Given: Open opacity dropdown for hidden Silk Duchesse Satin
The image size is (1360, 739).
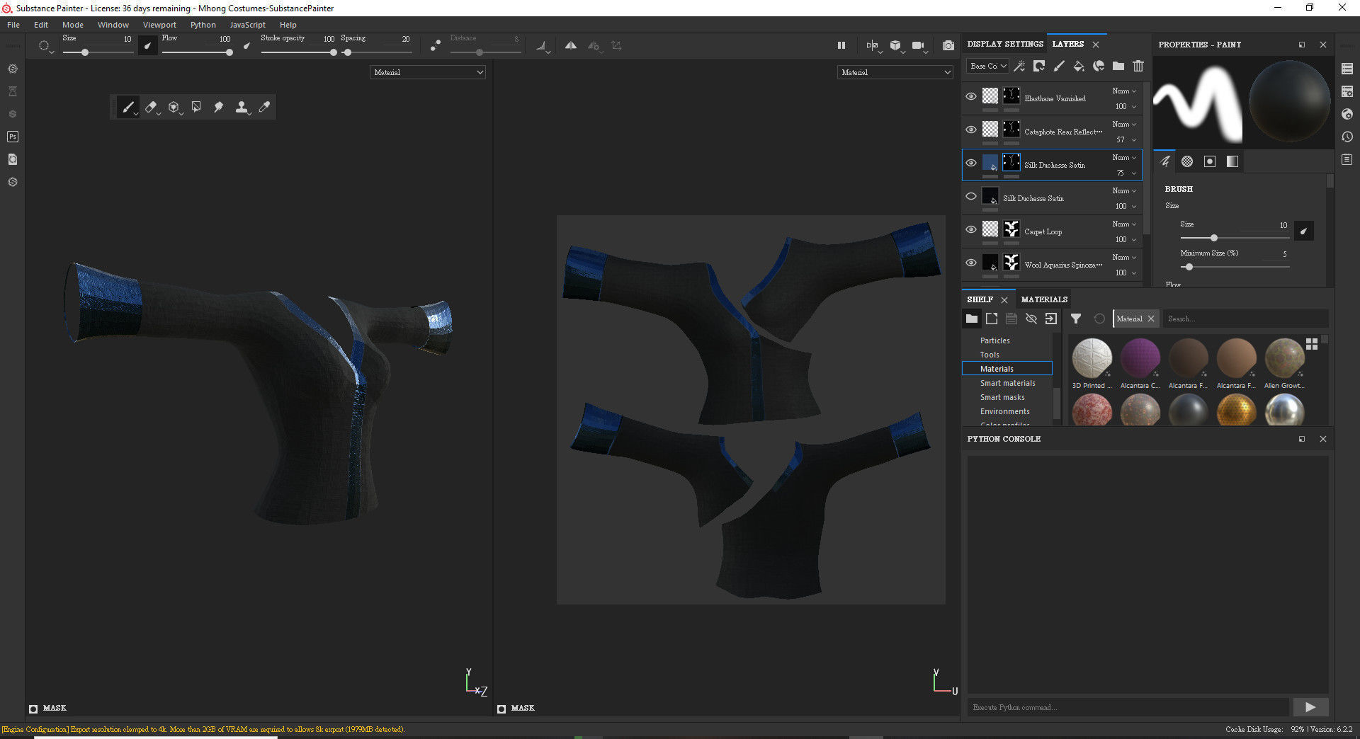Looking at the screenshot, I should tap(1125, 206).
